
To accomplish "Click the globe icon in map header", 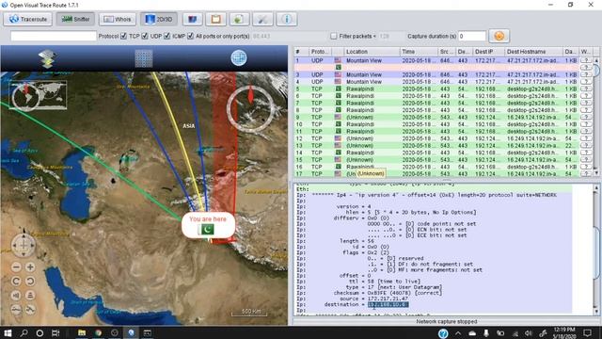I will [239, 58].
